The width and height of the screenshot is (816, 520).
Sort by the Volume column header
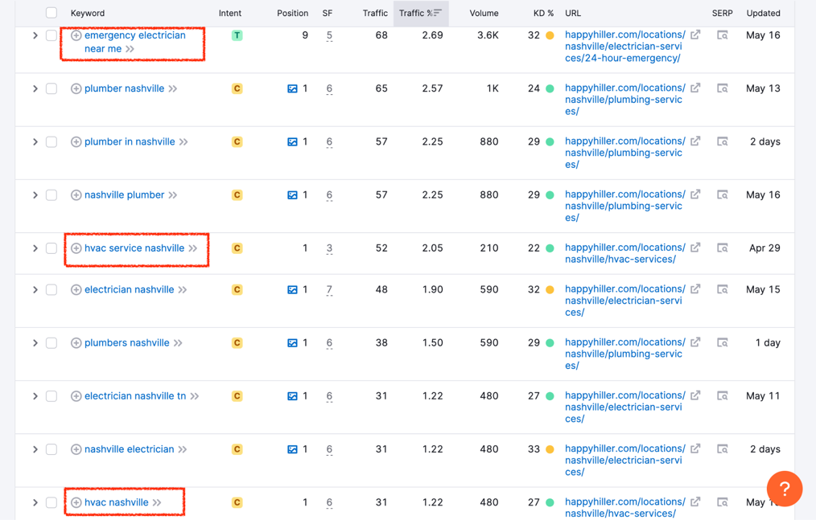[484, 13]
